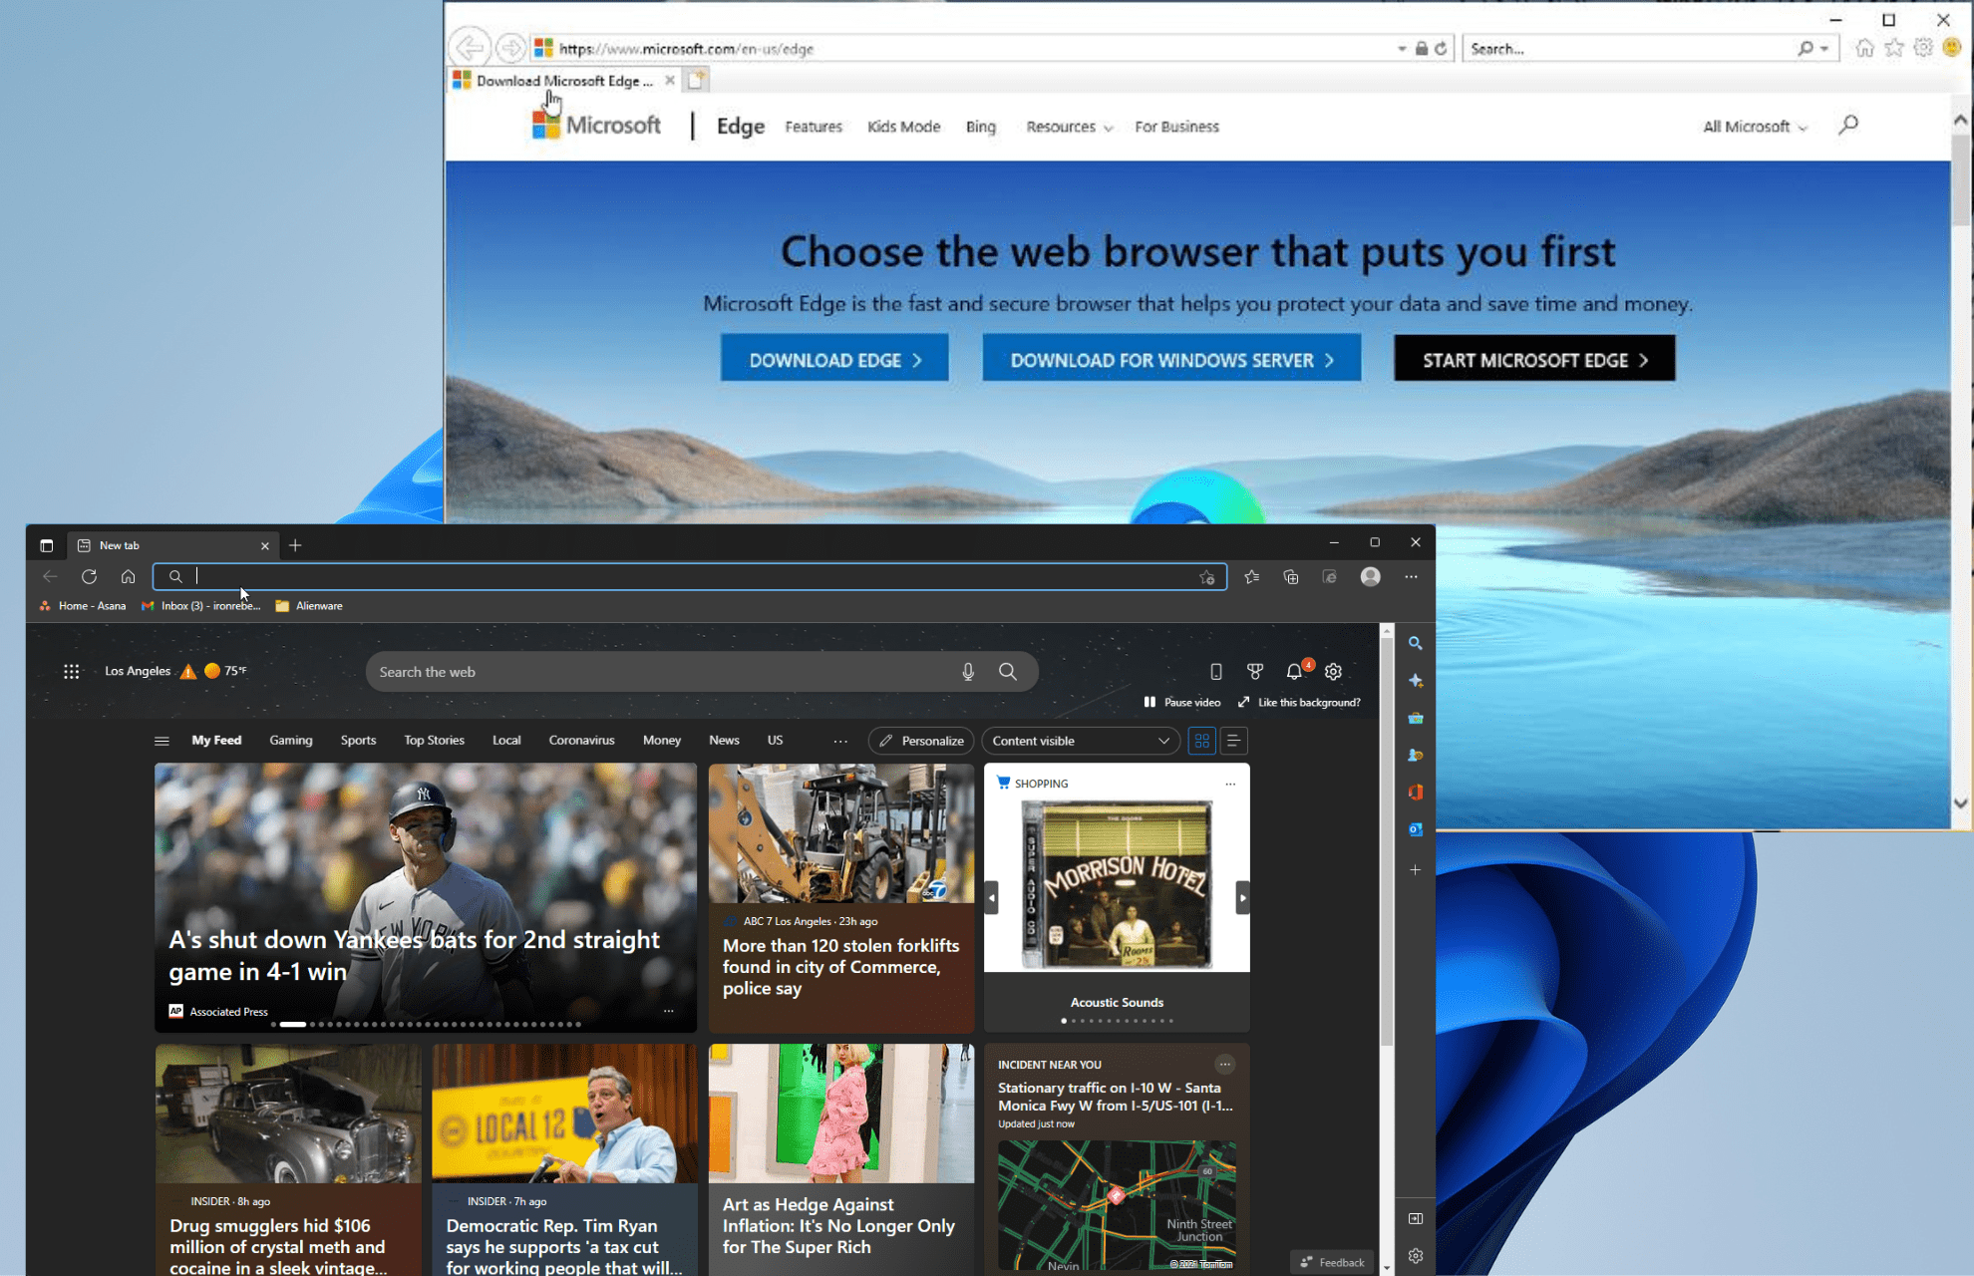Image resolution: width=1974 pixels, height=1276 pixels.
Task: Open Shopping card options ellipsis
Action: point(1230,784)
